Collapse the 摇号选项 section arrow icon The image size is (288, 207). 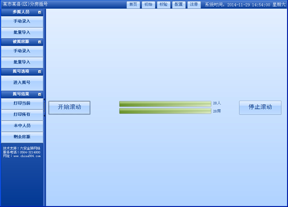39,71
